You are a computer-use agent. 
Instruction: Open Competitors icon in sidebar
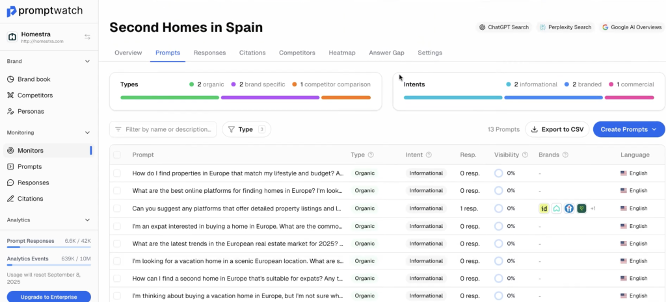pos(10,95)
